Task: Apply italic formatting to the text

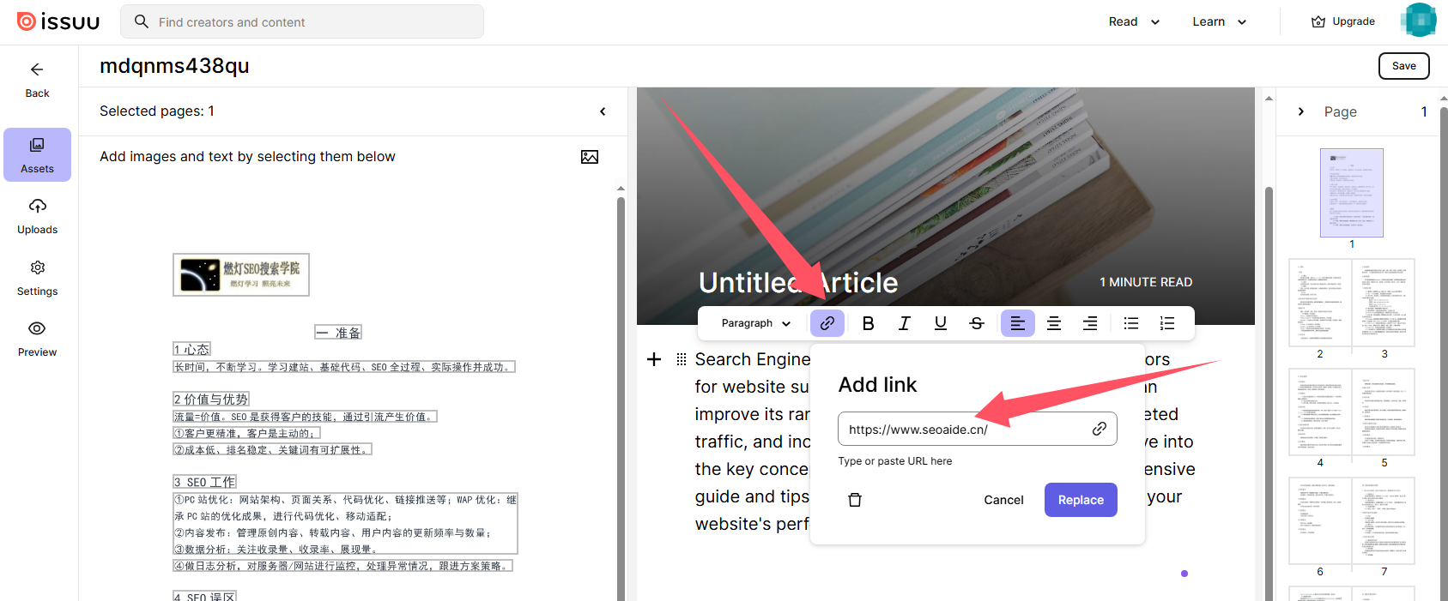Action: 904,323
